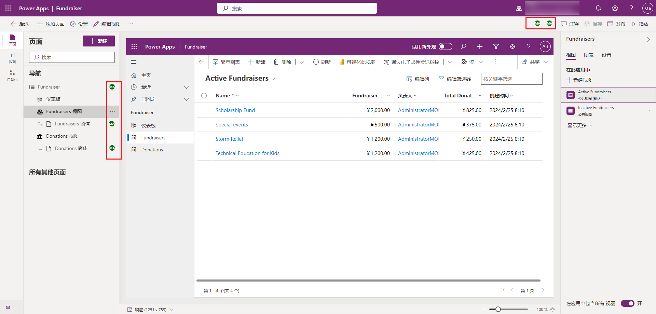The width and height of the screenshot is (656, 314).
Task: Open more options for Fundraisers 视图
Action: 113,111
